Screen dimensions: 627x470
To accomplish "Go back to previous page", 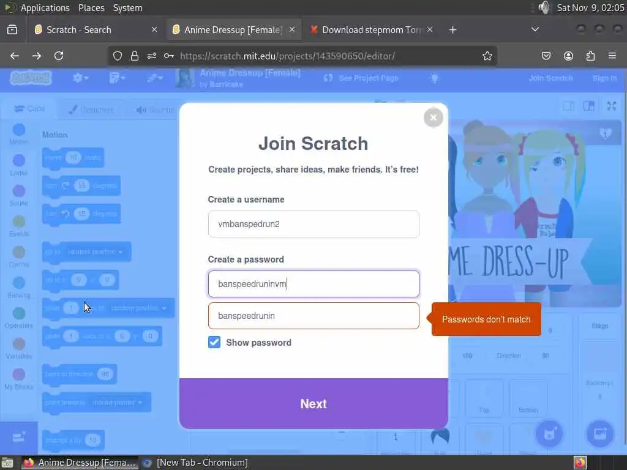I will coord(15,56).
